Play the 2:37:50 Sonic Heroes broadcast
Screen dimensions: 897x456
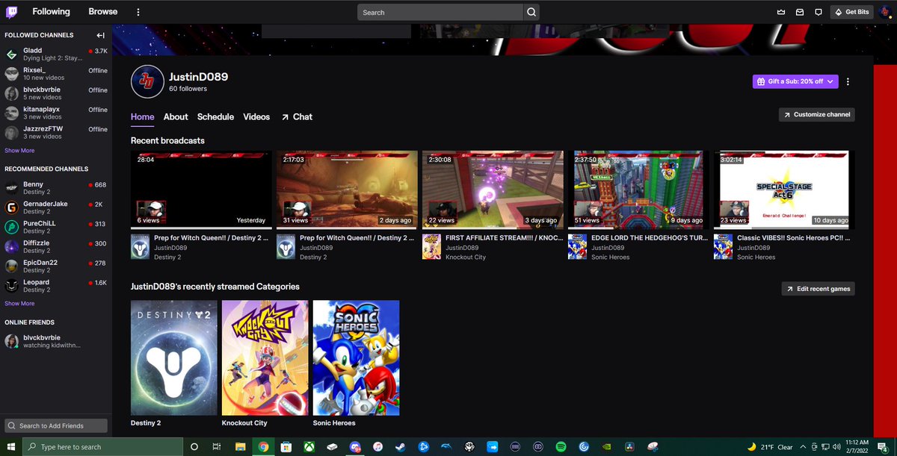tap(638, 189)
